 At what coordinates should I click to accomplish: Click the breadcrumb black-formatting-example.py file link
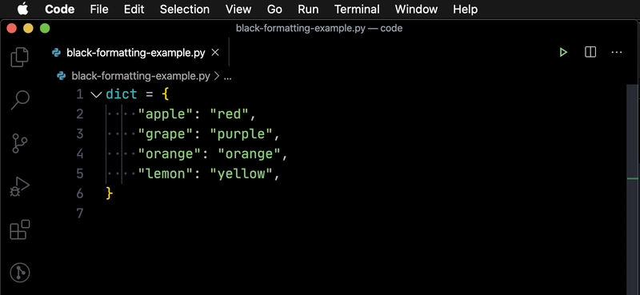click(x=141, y=76)
